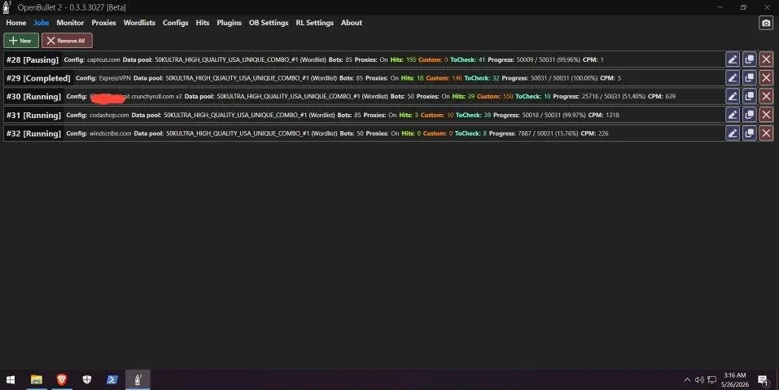This screenshot has width=779, height=390.
Task: Edit job #29 ExpressVPN with pencil icon
Action: point(733,78)
